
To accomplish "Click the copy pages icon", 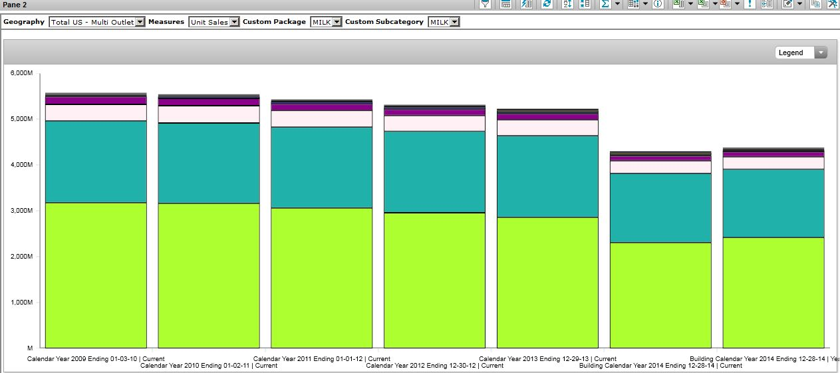I will 815,4.
